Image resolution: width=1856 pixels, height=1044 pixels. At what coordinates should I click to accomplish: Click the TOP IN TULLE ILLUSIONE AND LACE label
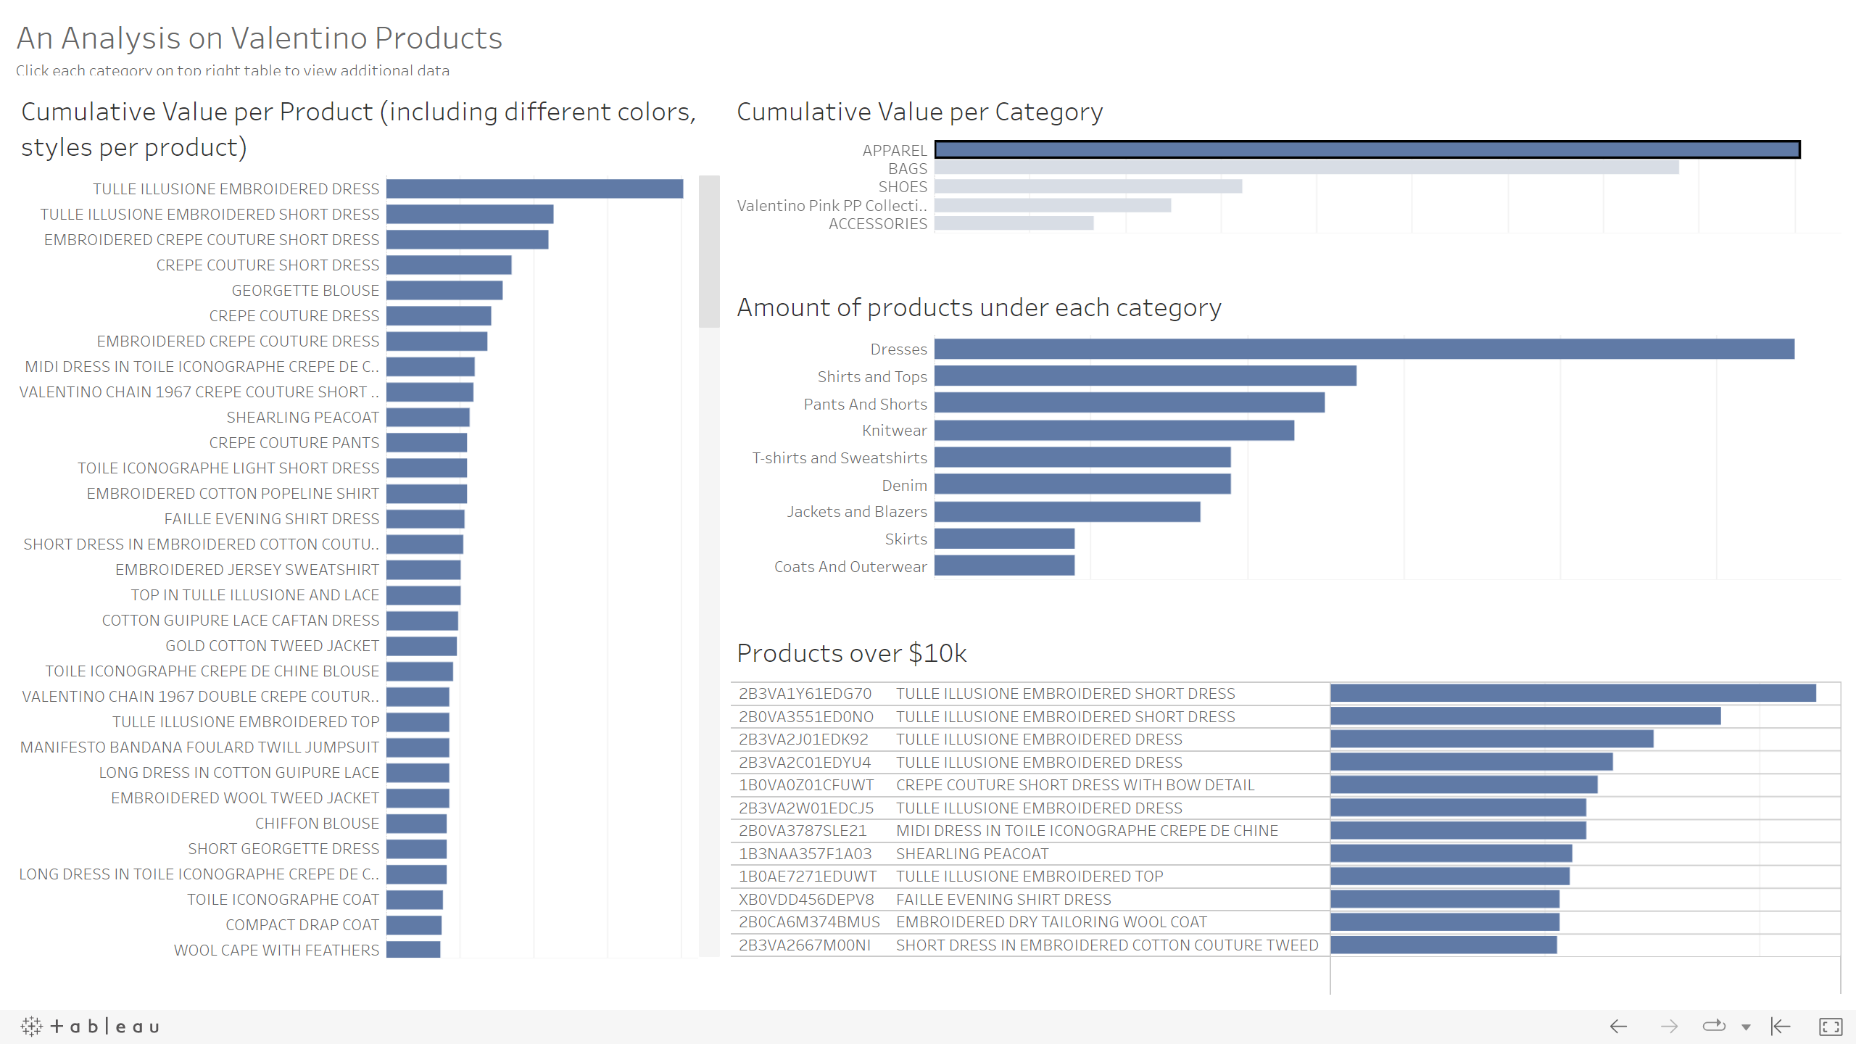255,594
